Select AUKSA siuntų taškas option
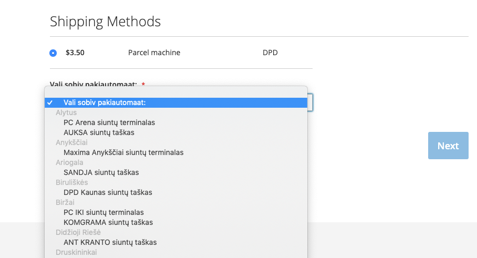This screenshot has width=477, height=258. click(x=176, y=132)
